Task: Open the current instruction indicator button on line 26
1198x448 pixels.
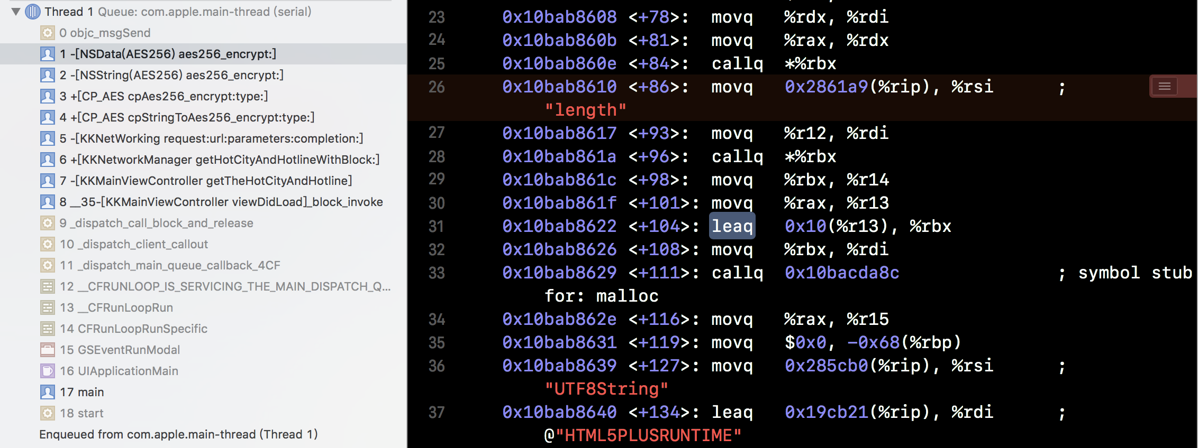Action: (x=1164, y=87)
